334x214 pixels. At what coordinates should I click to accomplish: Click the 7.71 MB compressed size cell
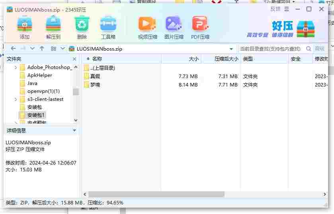click(x=228, y=85)
